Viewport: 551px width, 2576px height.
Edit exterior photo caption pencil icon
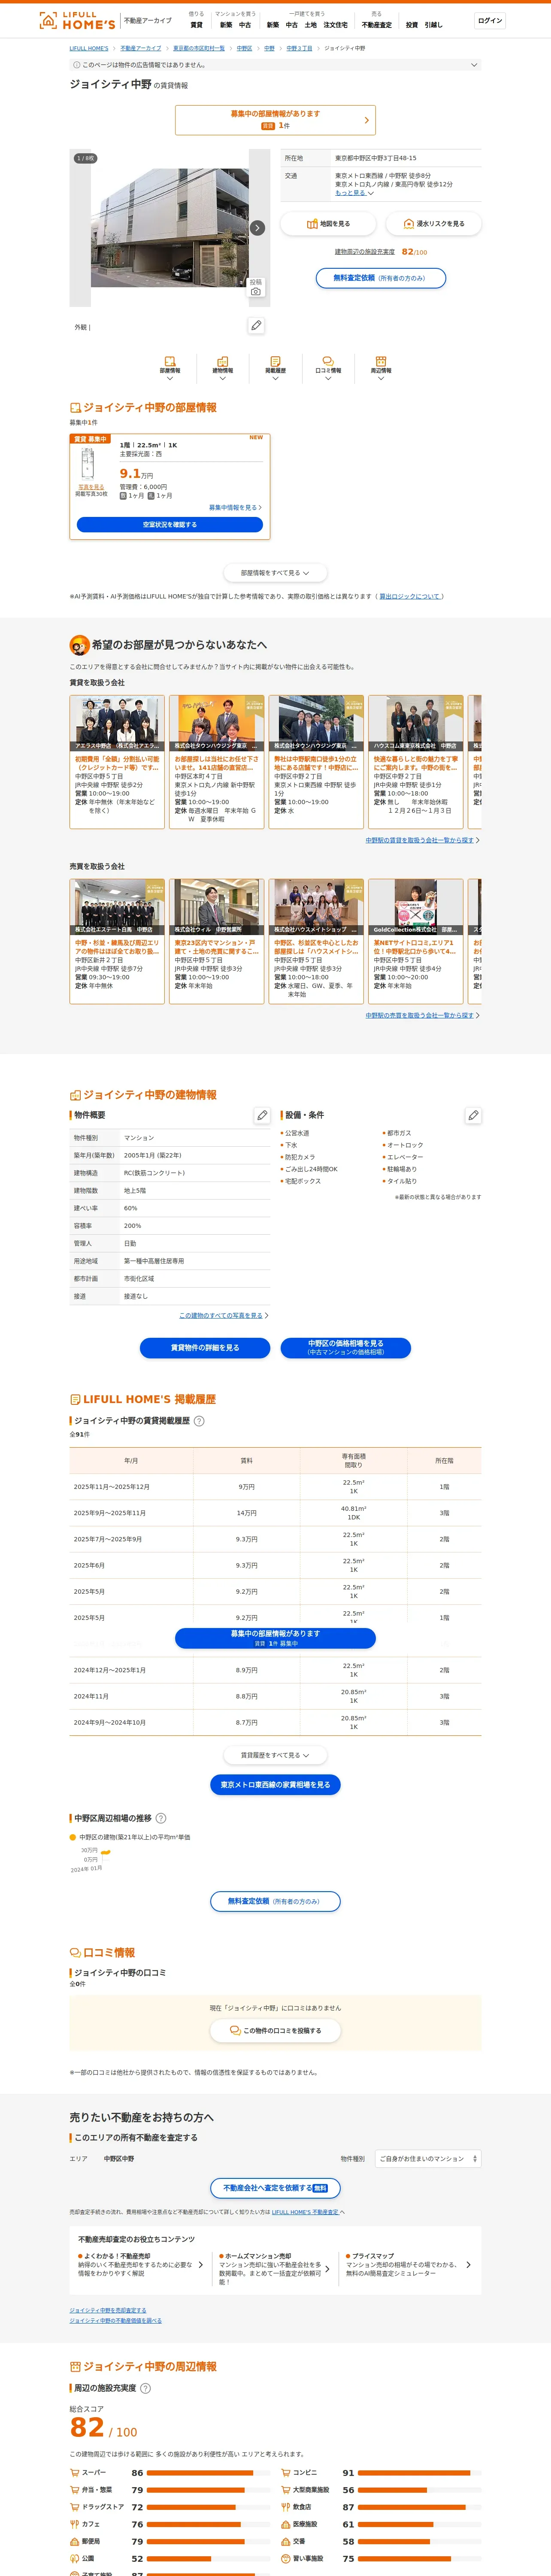[256, 325]
